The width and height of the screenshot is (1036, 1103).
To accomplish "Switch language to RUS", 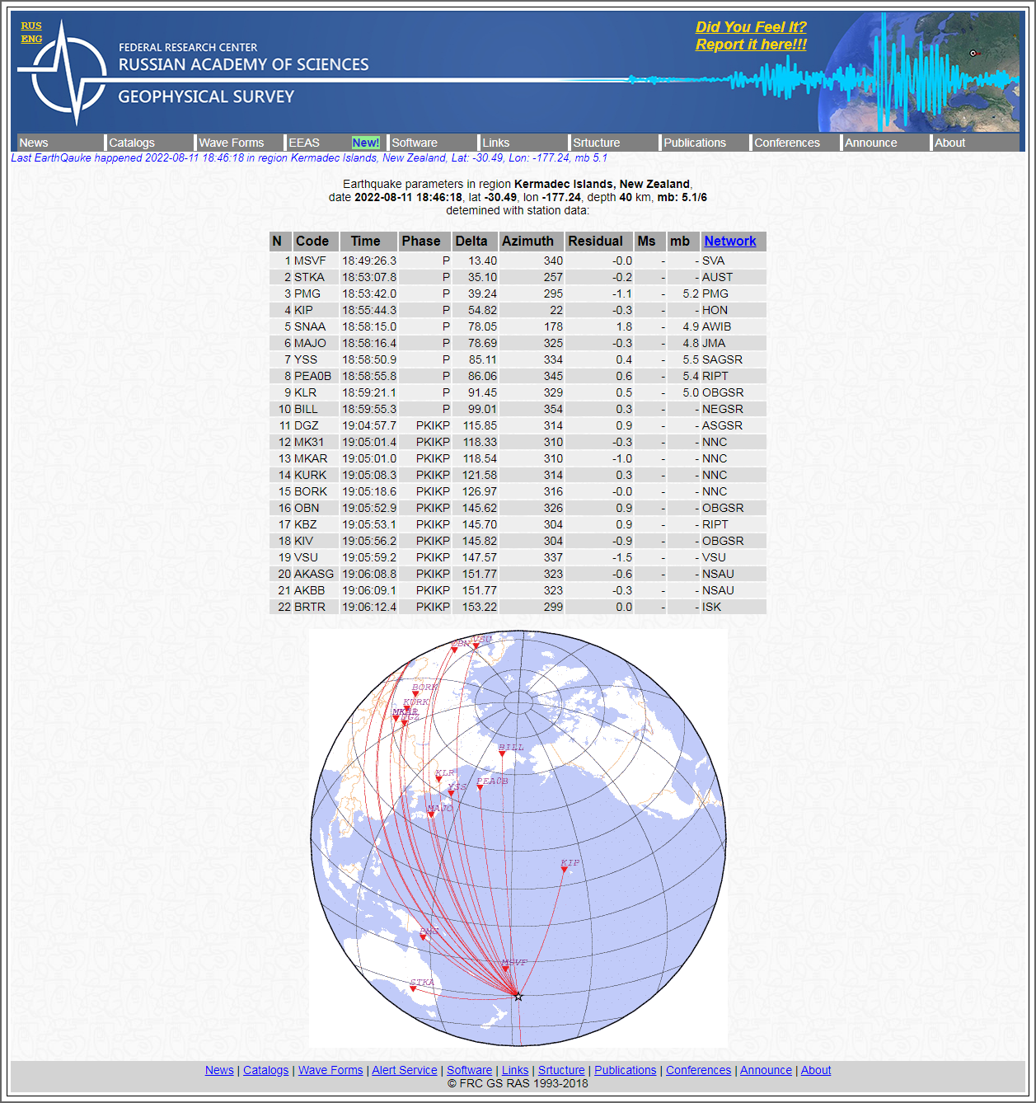I will 31,26.
